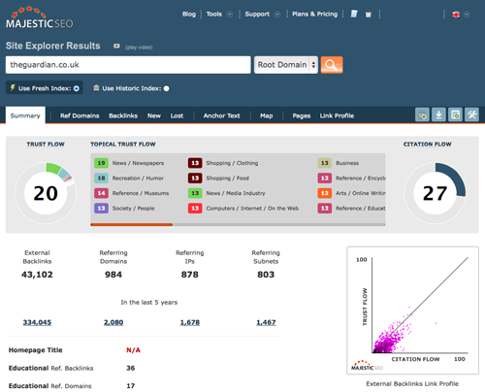The width and height of the screenshot is (485, 392).
Task: Switch to the Map tab
Action: pos(267,115)
